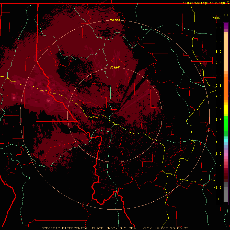Click the 6.6 scale value
This screenshot has height=230, width=230.
(x=218, y=74)
